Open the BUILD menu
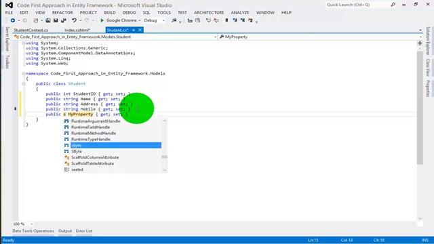Screen dimensions: 434x244 (x=110, y=13)
